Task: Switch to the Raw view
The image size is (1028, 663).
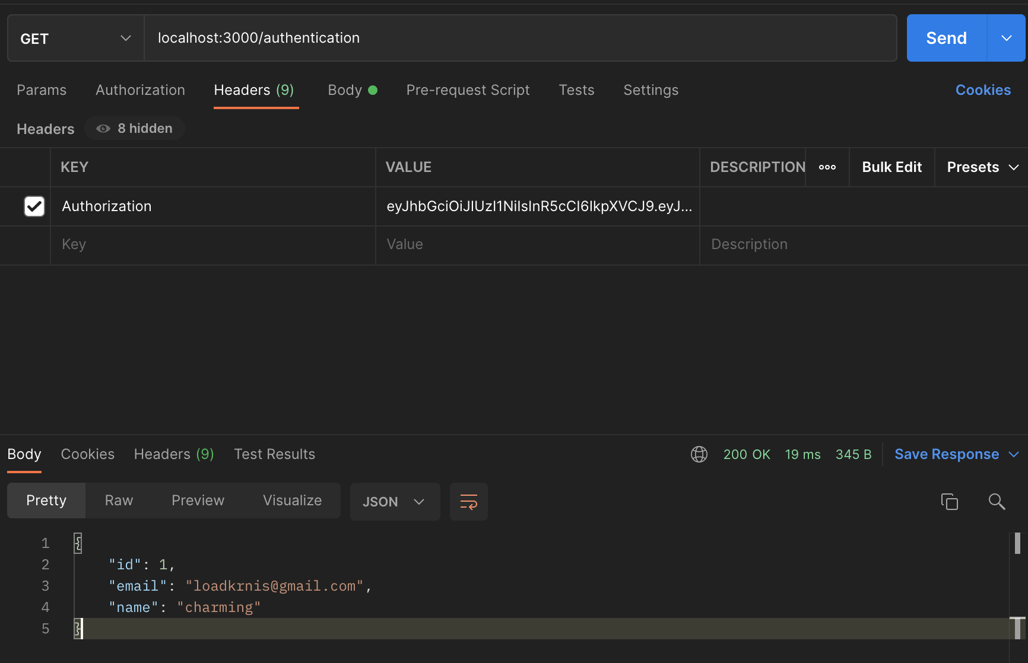Action: 119,501
